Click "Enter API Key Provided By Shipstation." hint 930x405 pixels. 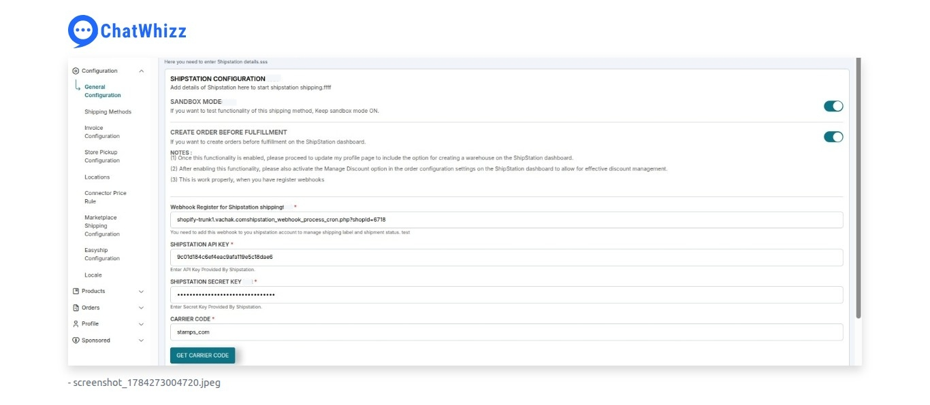click(212, 270)
